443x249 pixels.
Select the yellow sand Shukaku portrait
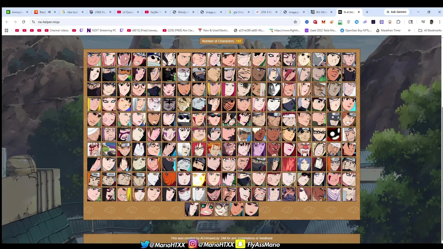tap(184, 104)
